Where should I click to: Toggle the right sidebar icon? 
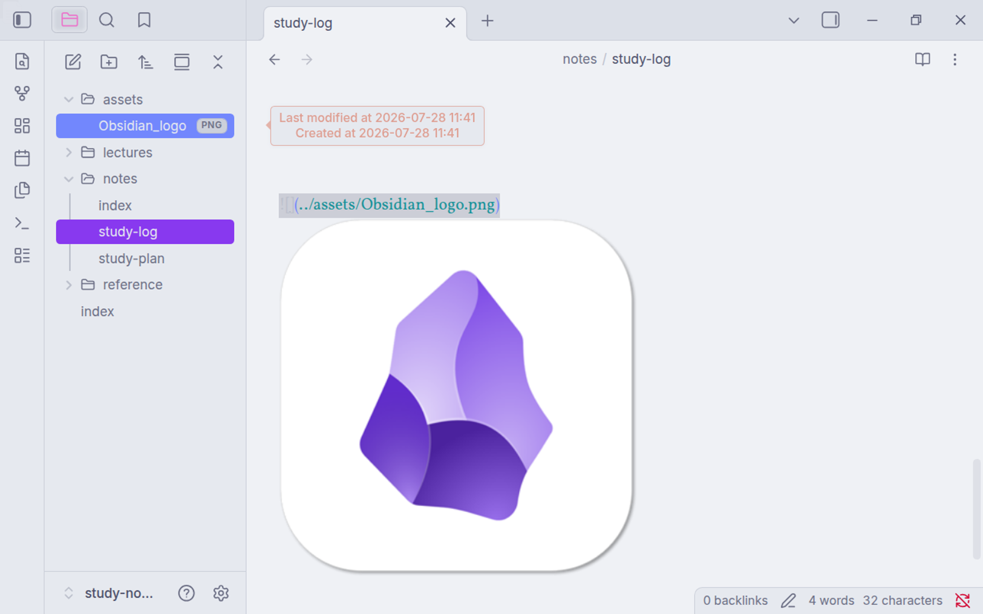click(x=831, y=20)
